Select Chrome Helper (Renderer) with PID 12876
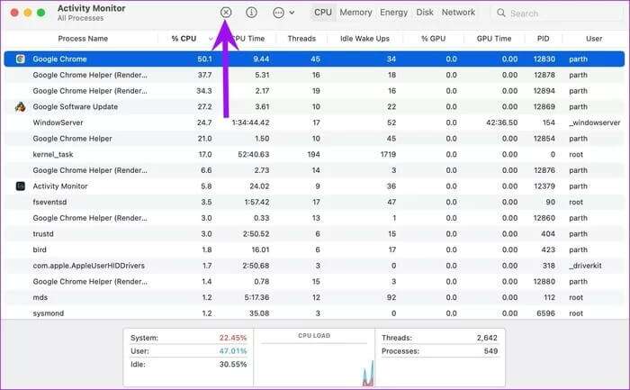The image size is (630, 390). (x=314, y=170)
